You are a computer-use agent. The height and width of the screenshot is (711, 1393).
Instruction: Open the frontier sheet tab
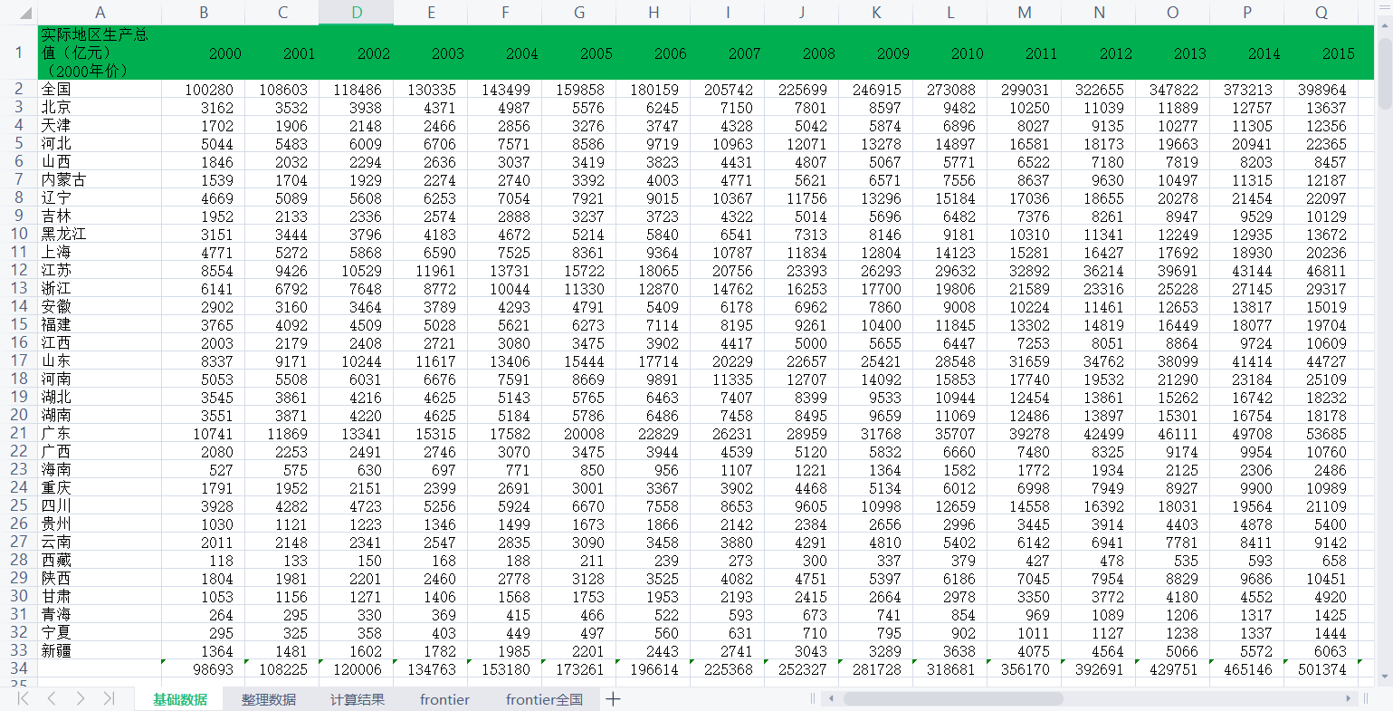(444, 699)
